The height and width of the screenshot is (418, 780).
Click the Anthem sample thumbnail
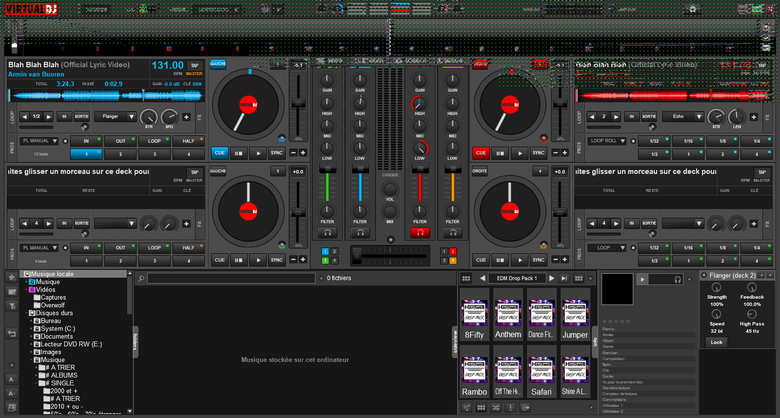click(508, 314)
